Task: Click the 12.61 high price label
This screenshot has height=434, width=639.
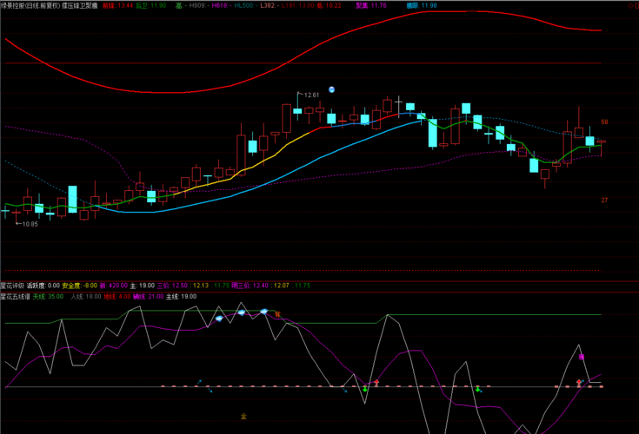Action: coord(312,95)
